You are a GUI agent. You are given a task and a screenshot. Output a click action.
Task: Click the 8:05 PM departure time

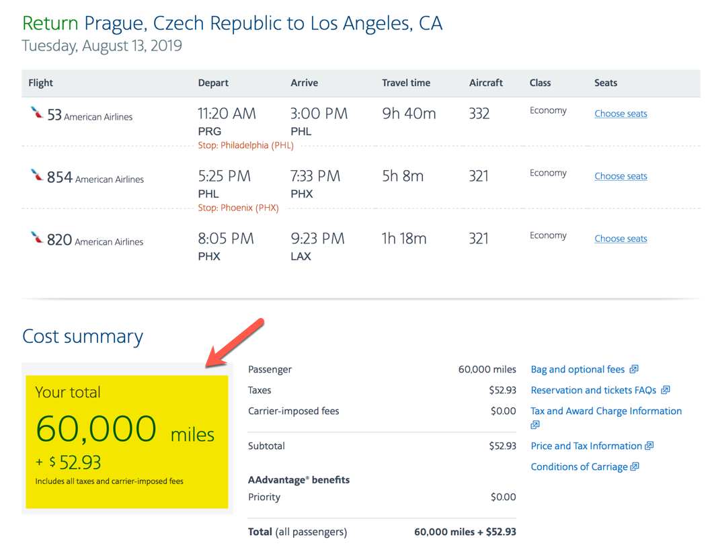pyautogui.click(x=226, y=239)
